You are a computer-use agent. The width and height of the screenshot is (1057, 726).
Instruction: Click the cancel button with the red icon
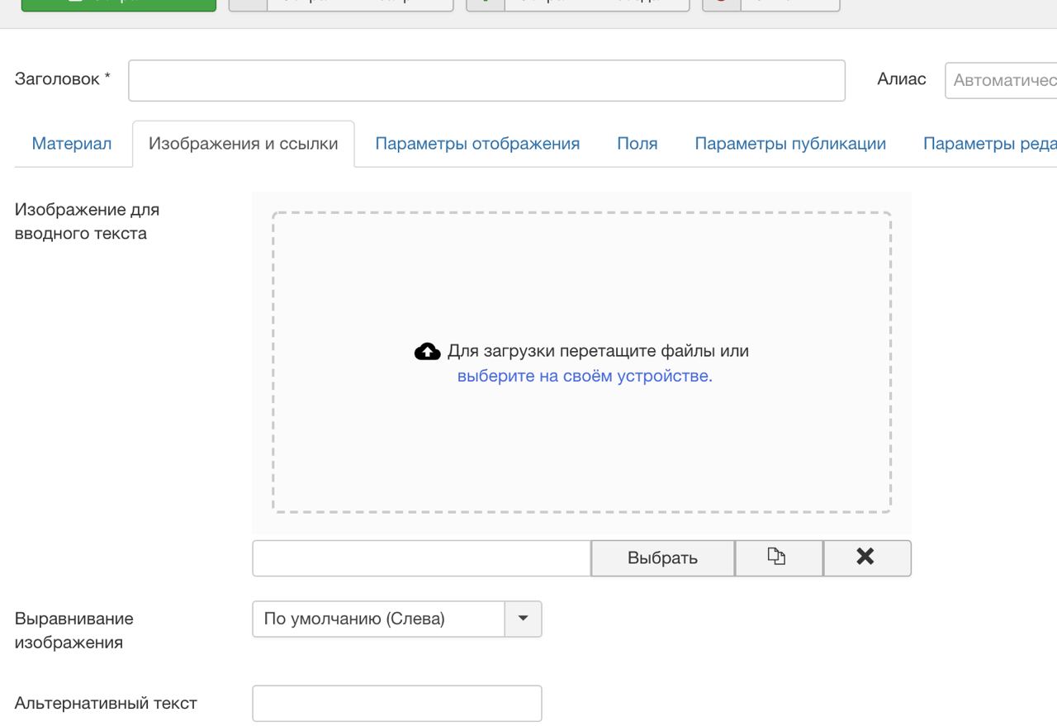(770, 3)
